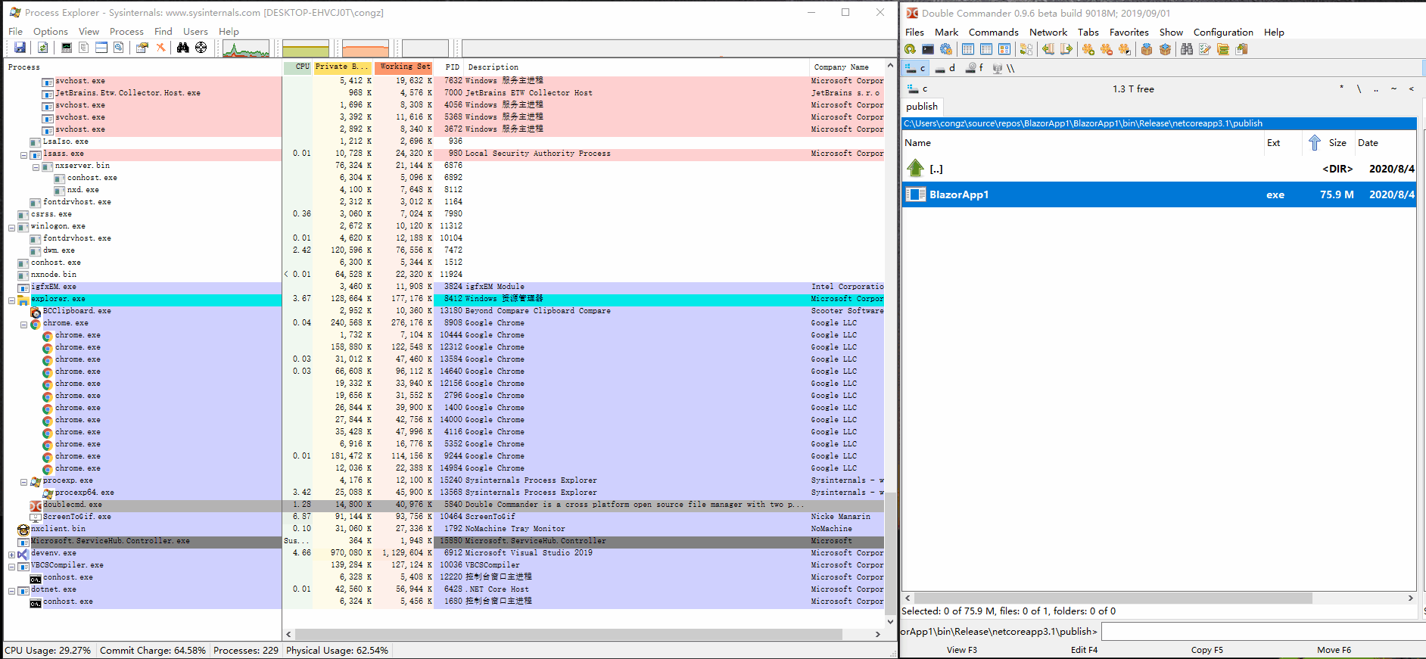Click the unselect group minus icon in Double Commander
1426x659 pixels.
1107,49
